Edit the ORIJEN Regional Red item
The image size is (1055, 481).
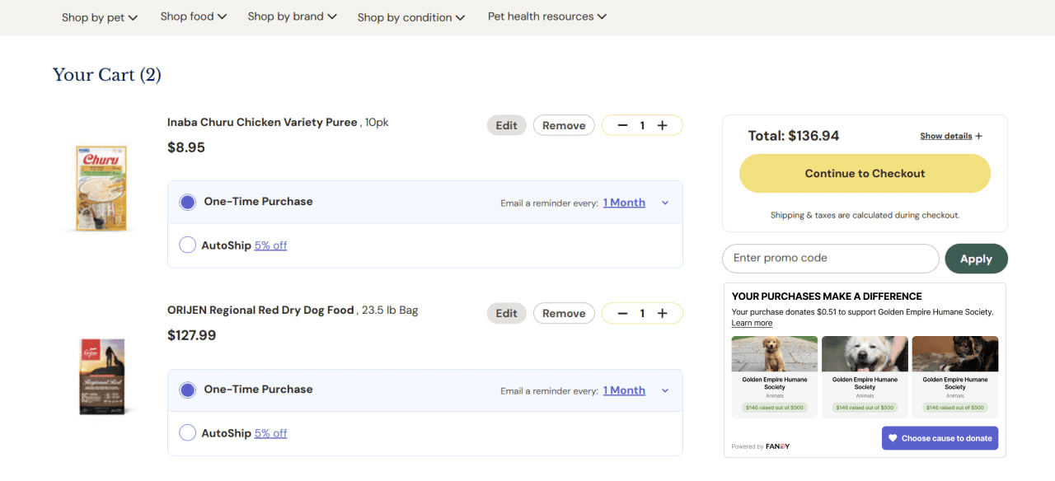point(506,313)
